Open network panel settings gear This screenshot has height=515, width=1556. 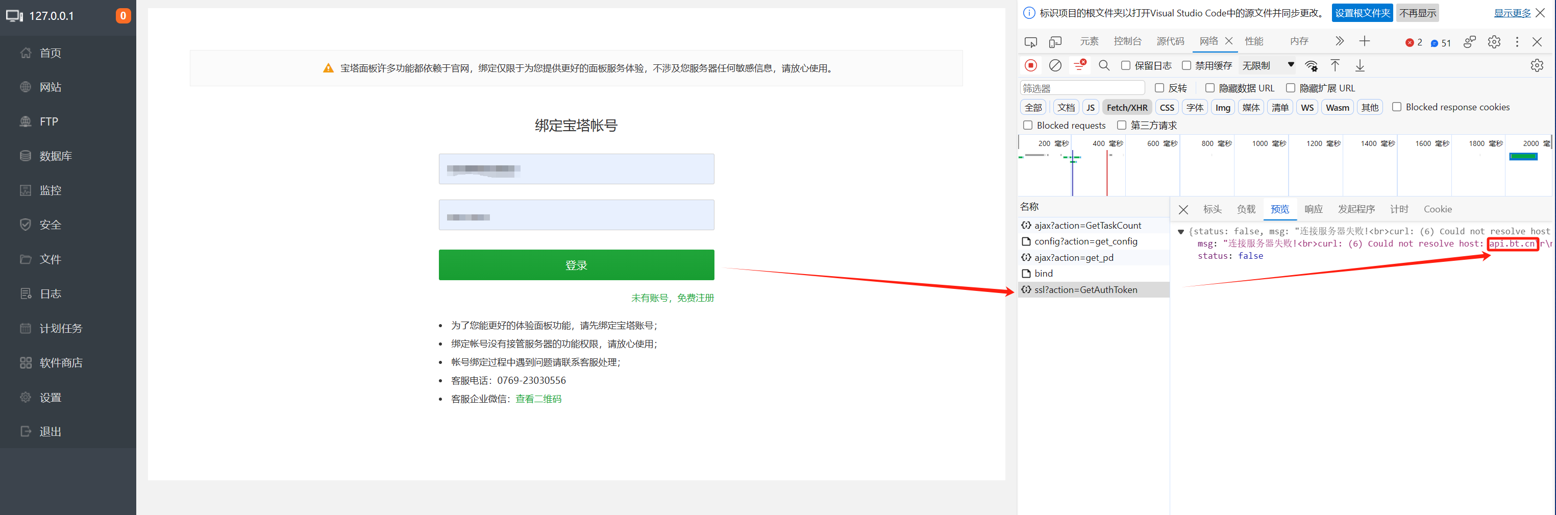click(x=1537, y=65)
